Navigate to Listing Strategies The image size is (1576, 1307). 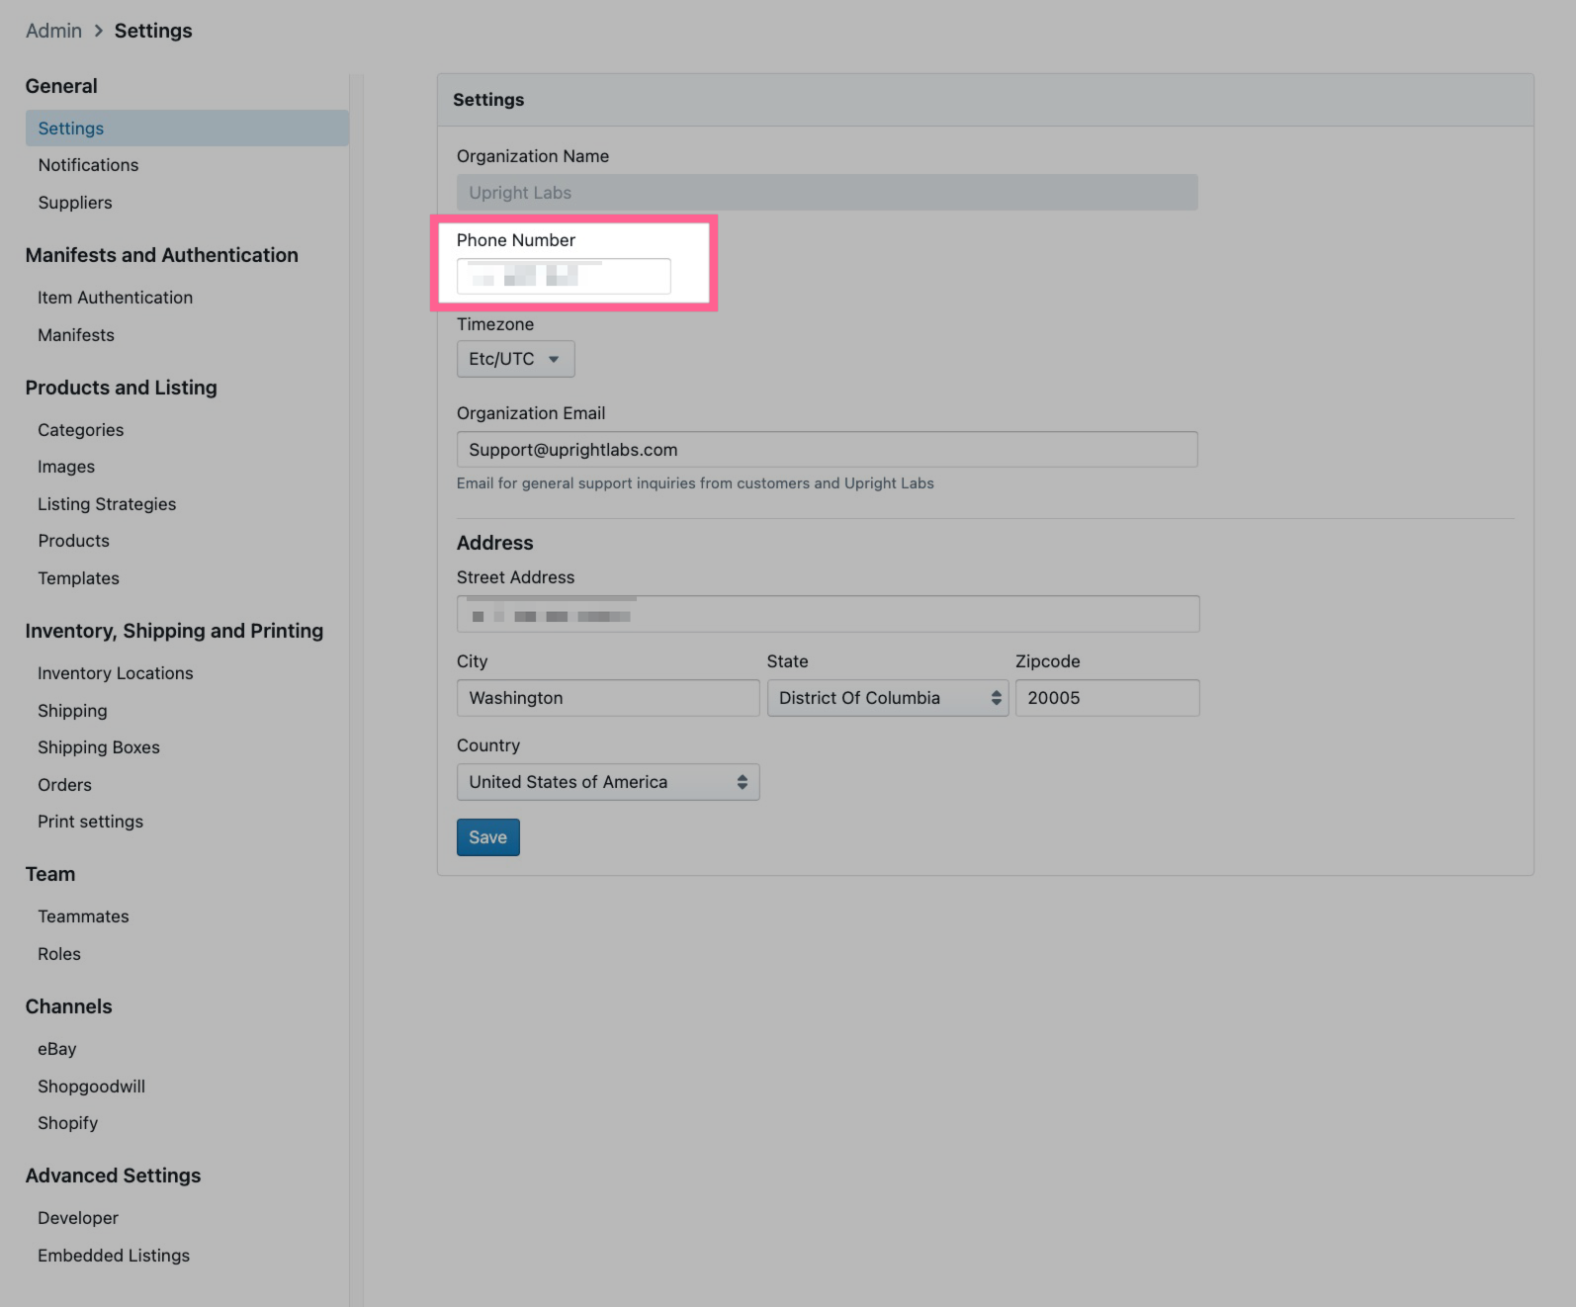tap(107, 504)
